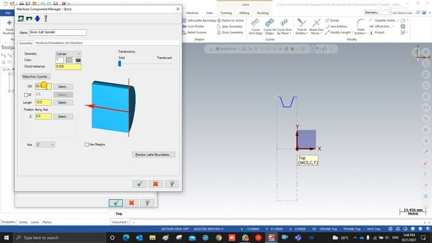Viewport: 432px width, 243px height.
Task: Click red X cancel in Stock dialog
Action: click(155, 184)
